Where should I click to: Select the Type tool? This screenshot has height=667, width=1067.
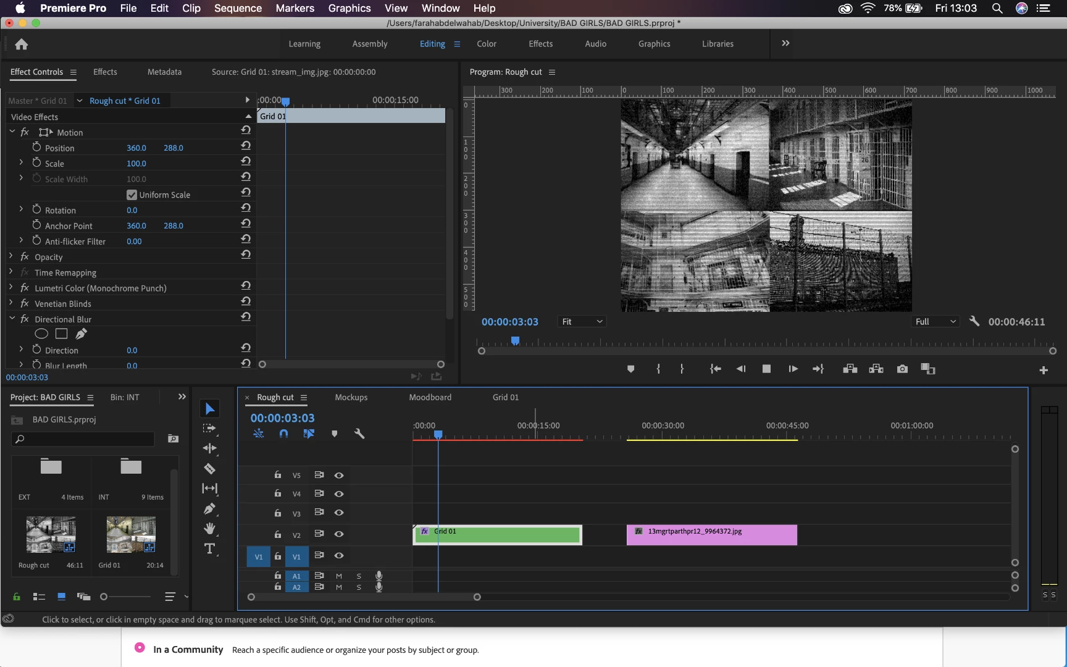209,549
